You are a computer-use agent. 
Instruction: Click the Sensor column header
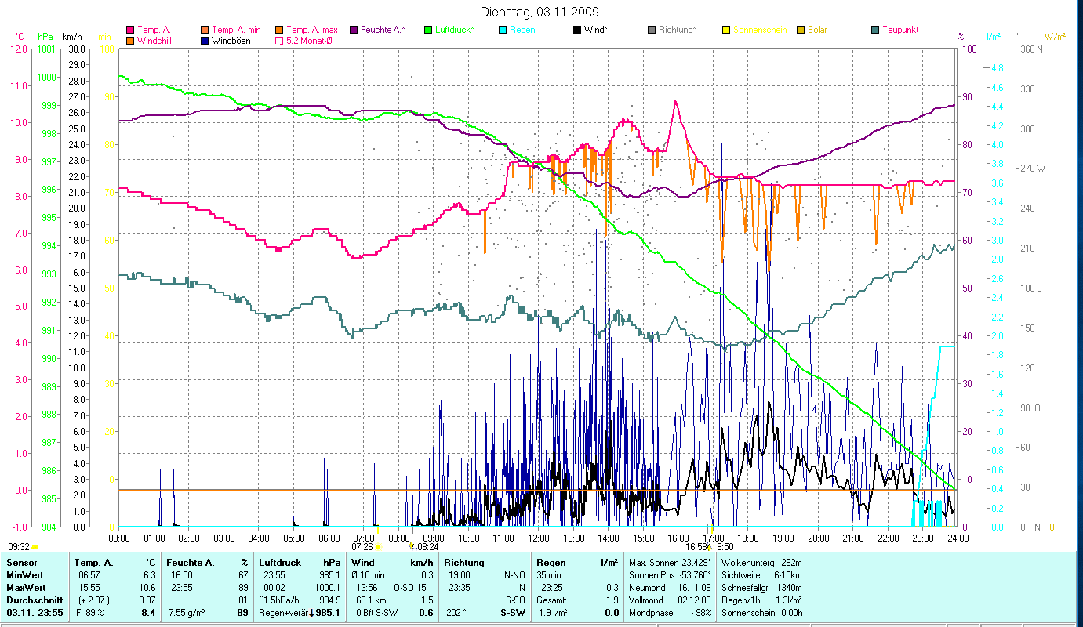21,562
